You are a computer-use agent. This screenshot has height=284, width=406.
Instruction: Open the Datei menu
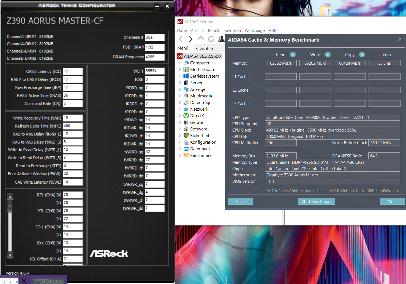click(x=182, y=31)
